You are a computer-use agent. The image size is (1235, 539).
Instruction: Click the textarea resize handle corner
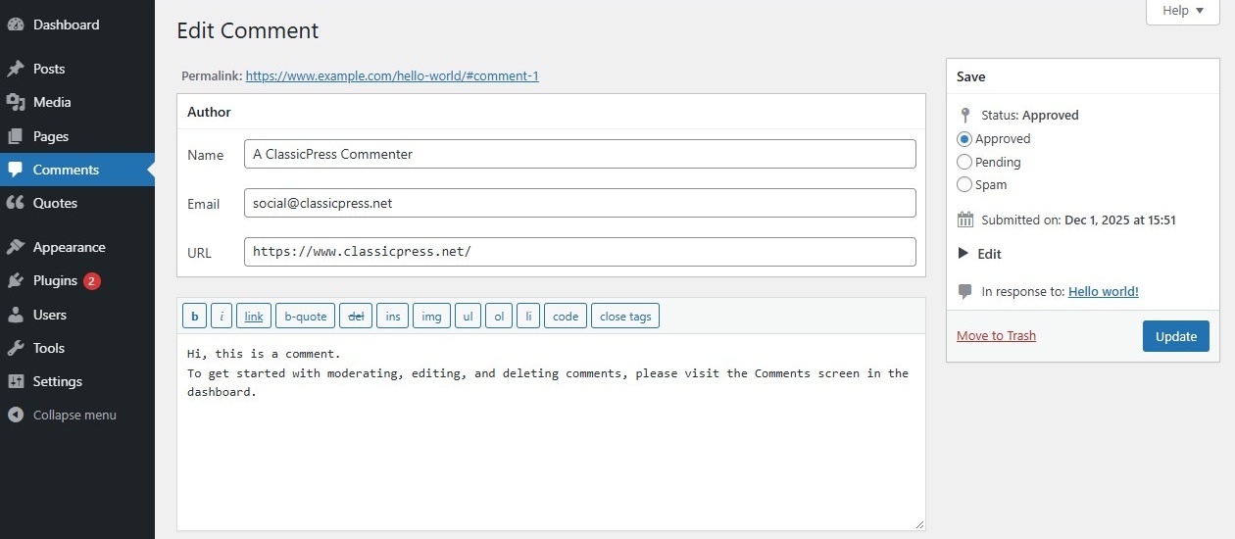pyautogui.click(x=919, y=524)
